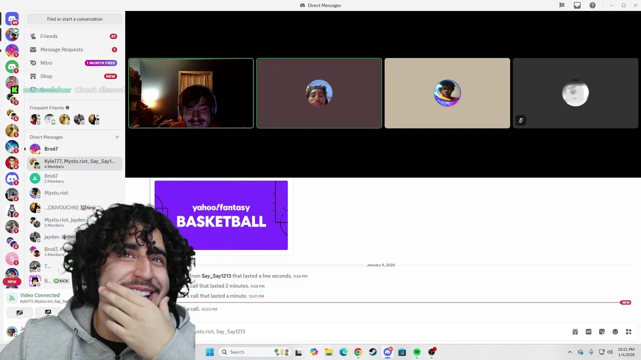Open the pink S server icon
This screenshot has width=641, height=360.
(12, 258)
